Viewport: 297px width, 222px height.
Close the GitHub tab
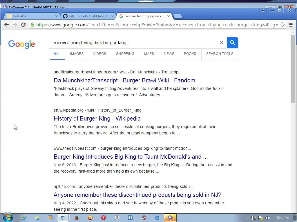(113, 16)
